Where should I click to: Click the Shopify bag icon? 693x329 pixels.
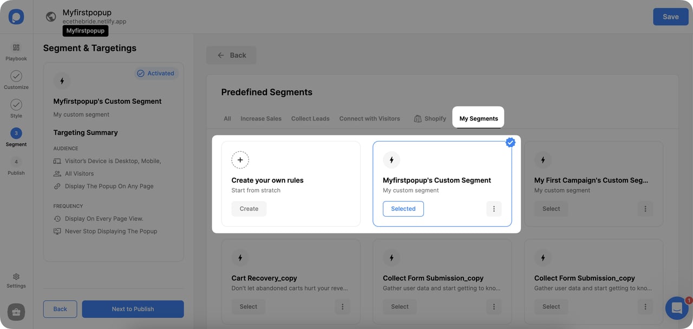(417, 118)
